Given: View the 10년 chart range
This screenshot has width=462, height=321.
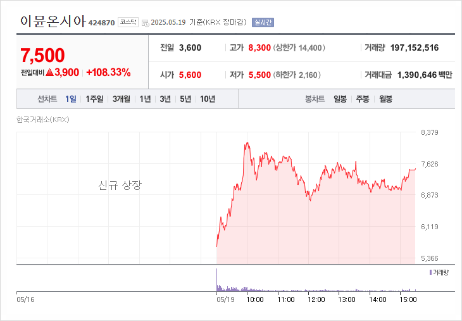Looking at the screenshot, I should (x=208, y=99).
